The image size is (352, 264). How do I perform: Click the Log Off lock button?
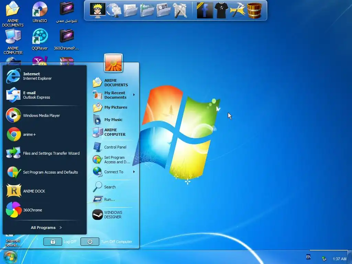(x=53, y=242)
